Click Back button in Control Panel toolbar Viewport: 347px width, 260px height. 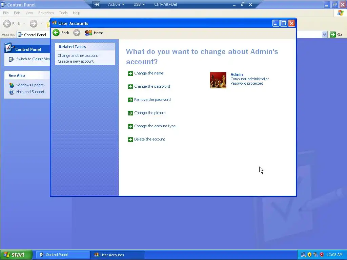coord(12,24)
